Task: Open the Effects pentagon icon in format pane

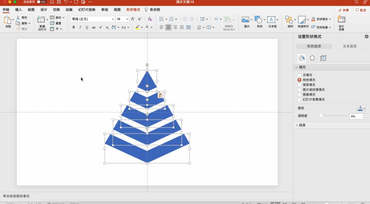Action: tap(312, 58)
